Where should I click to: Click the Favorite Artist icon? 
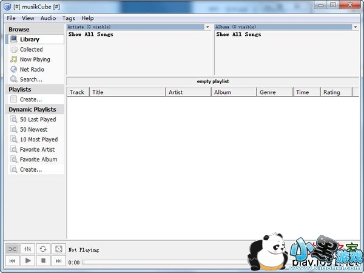[14, 149]
